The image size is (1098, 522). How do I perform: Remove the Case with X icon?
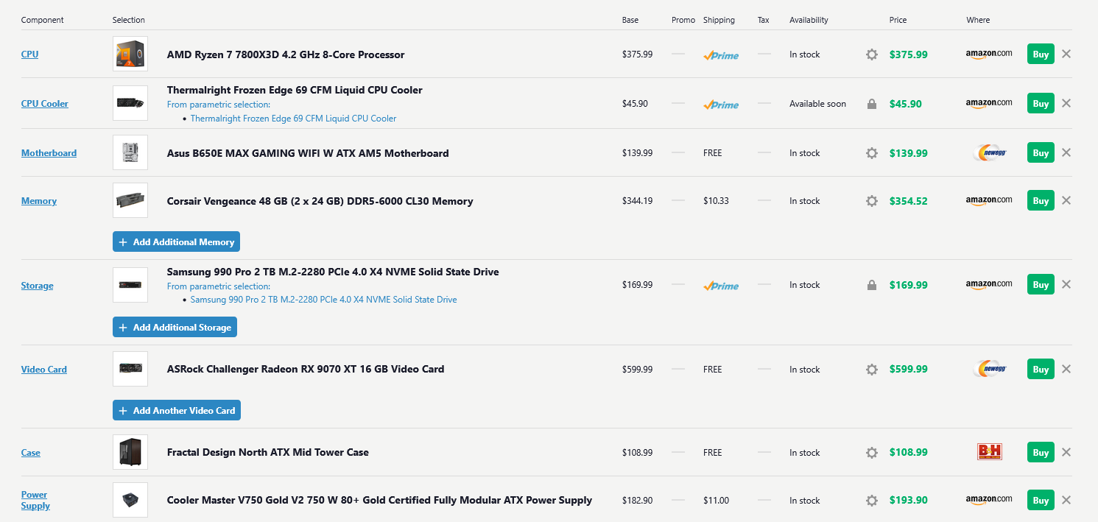point(1066,452)
